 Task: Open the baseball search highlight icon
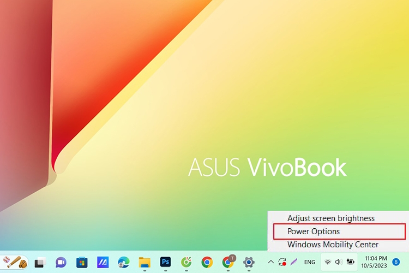(15, 262)
